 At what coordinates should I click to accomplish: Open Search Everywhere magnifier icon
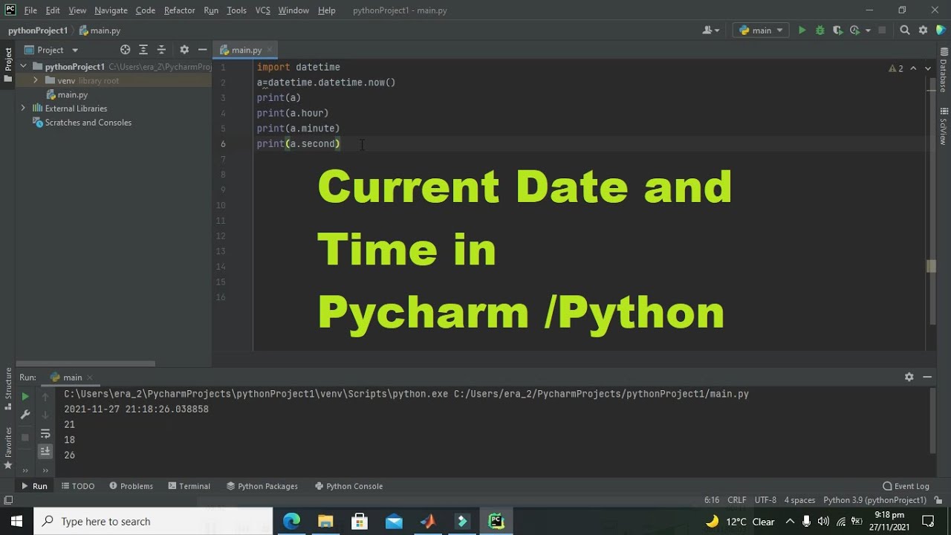point(905,30)
